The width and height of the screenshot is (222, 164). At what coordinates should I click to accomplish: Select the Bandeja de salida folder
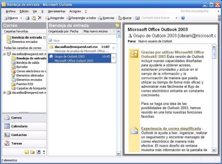25,63
